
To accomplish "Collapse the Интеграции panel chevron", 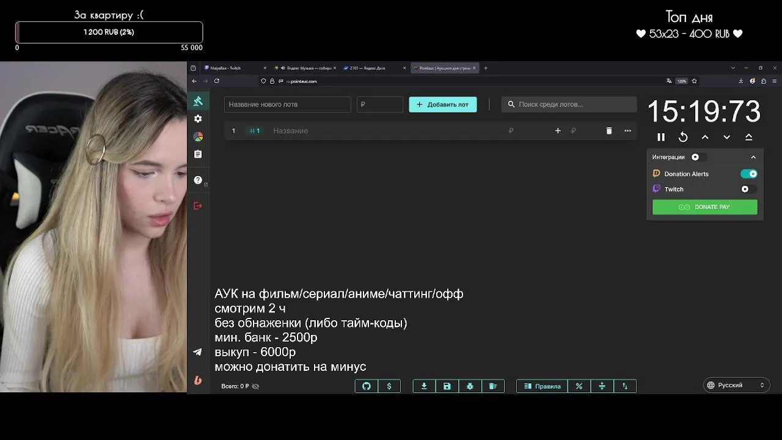I will point(753,157).
